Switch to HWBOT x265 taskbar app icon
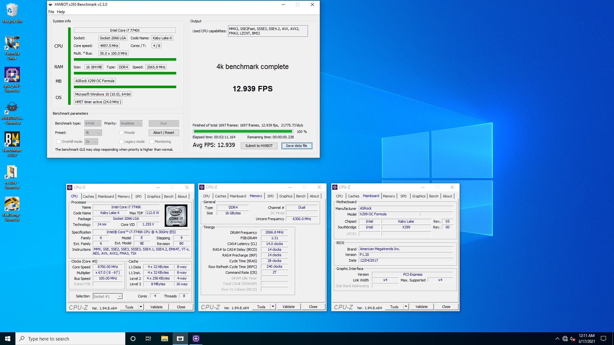The image size is (614, 345). 180,339
